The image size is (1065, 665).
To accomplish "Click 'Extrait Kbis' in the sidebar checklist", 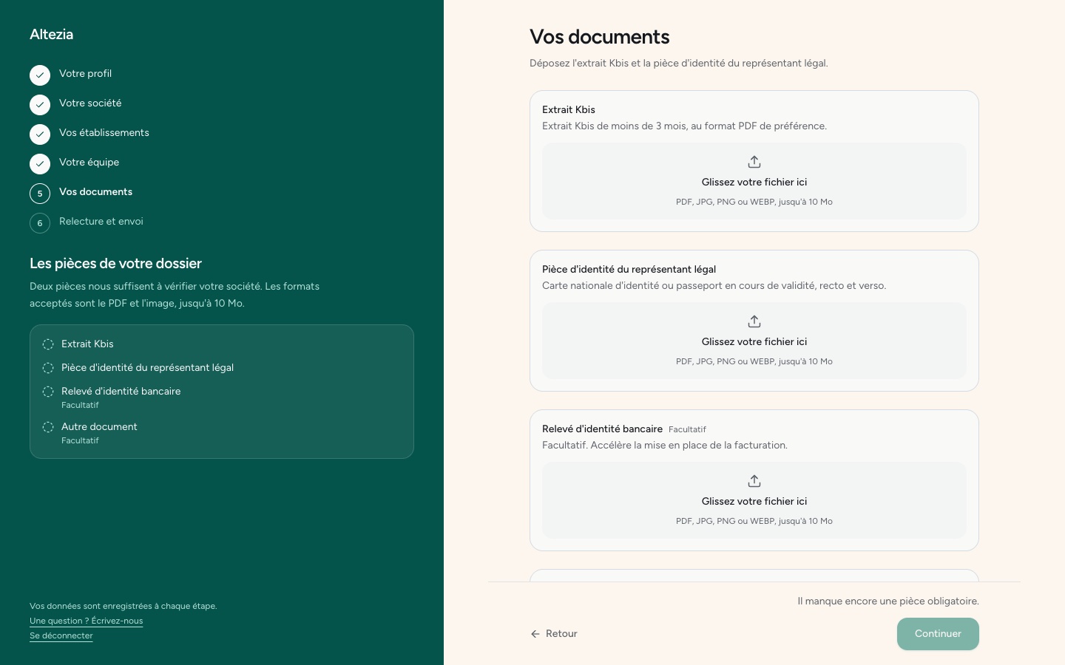I will click(87, 344).
